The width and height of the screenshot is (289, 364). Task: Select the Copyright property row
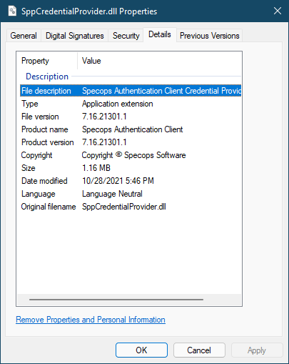click(131, 155)
